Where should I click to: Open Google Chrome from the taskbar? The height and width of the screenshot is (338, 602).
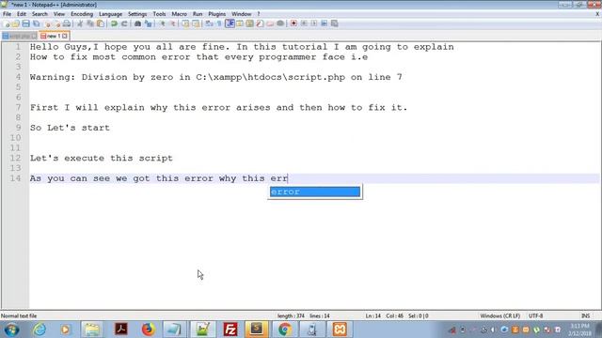[284, 330]
